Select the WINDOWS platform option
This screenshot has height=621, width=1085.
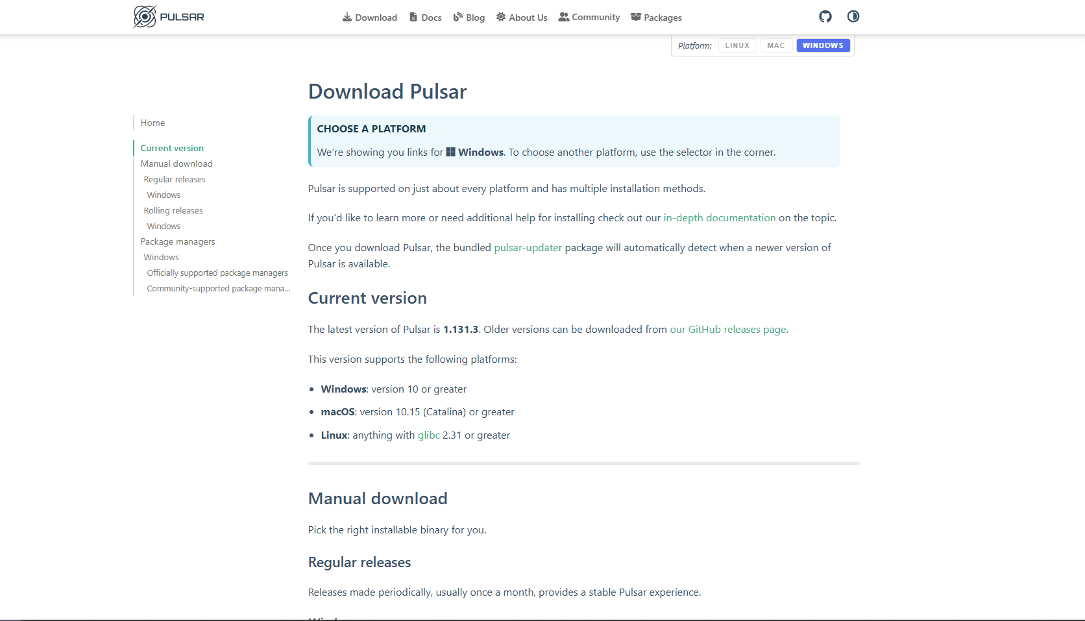tap(823, 45)
